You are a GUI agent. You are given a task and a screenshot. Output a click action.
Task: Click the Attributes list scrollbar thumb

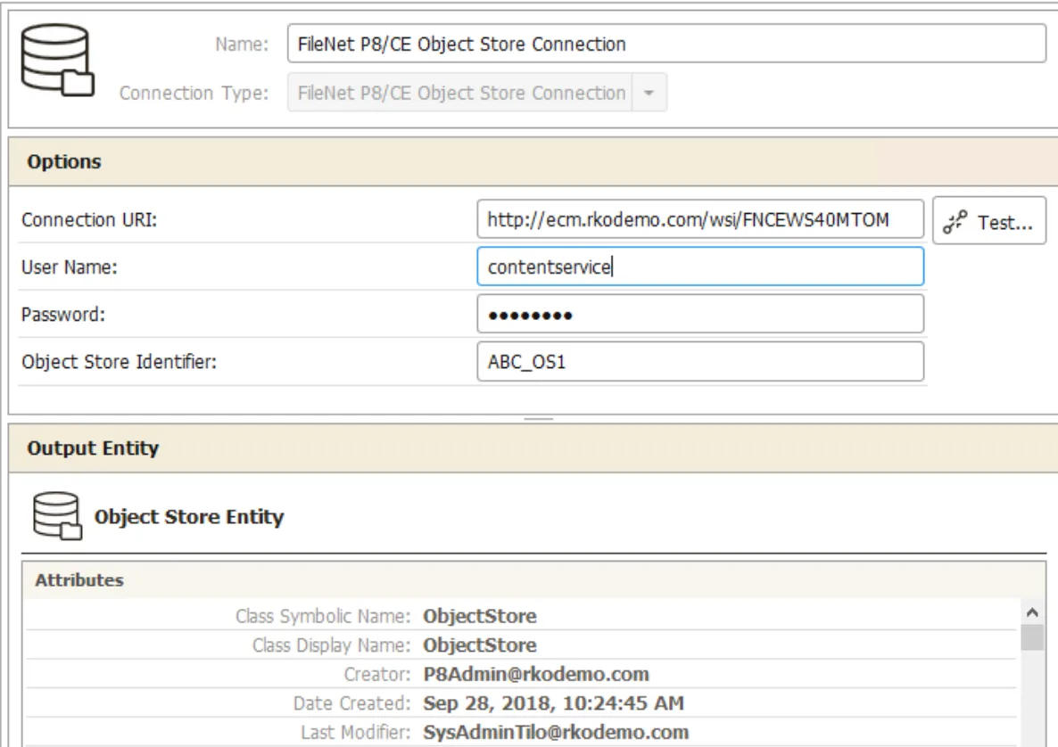1032,637
